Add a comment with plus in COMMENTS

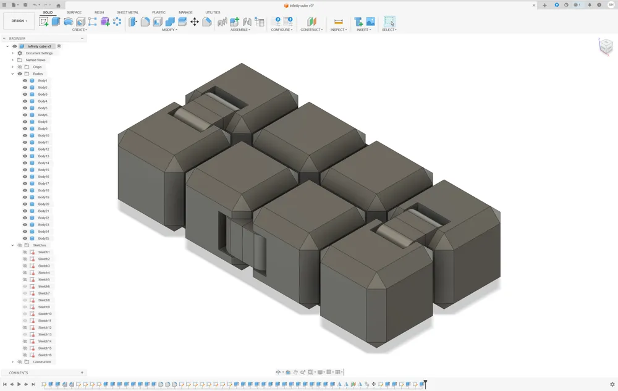[82, 372]
